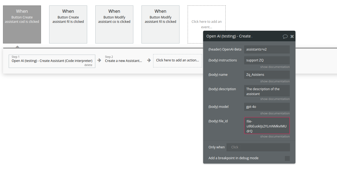Select the Create assistant cod event block

pyautogui.click(x=22, y=24)
